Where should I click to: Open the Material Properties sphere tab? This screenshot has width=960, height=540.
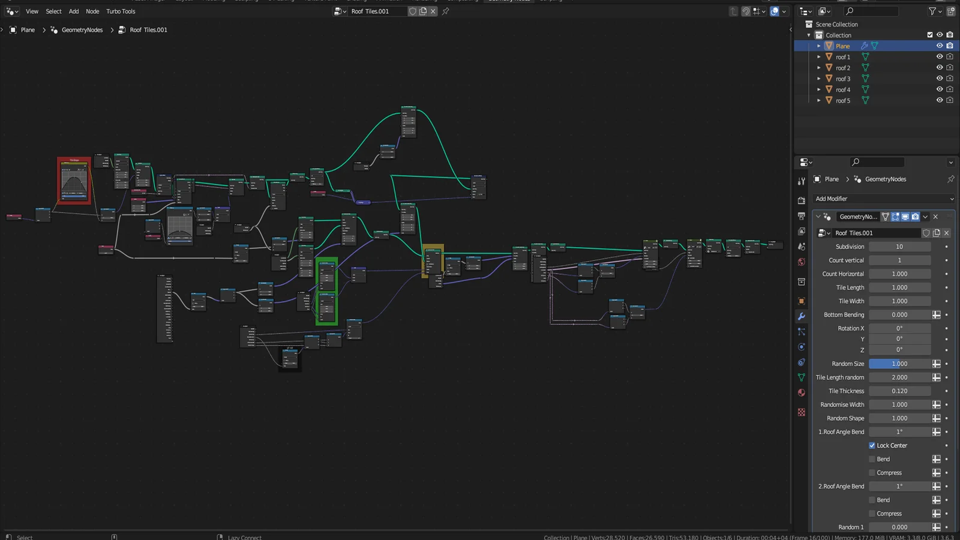click(801, 393)
